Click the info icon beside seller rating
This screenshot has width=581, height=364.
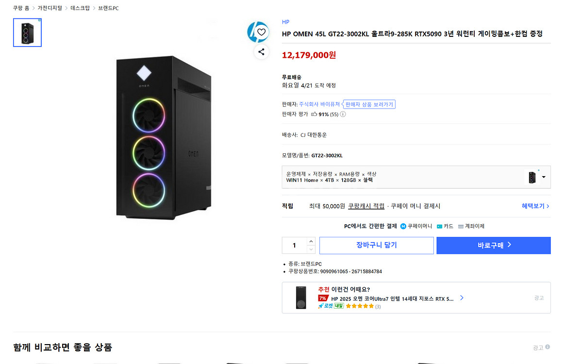tap(343, 115)
